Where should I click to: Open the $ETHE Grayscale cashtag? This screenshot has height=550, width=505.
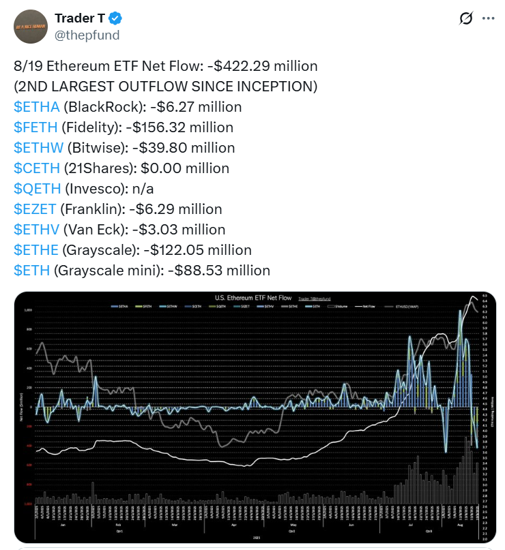coord(35,250)
